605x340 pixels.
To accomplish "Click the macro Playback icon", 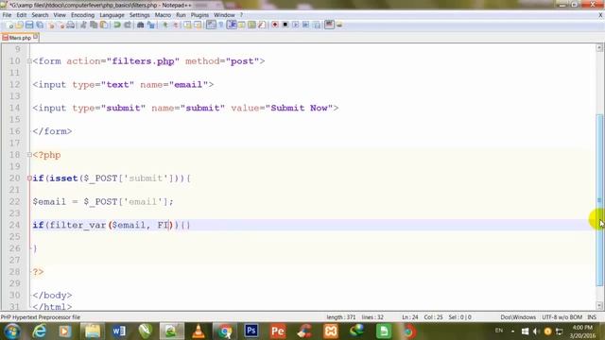I will point(296,25).
